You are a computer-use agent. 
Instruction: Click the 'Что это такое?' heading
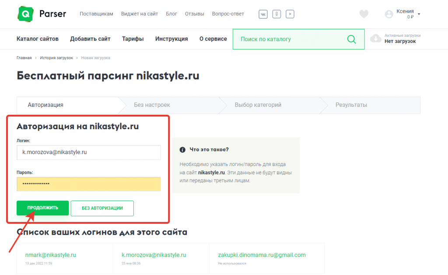click(x=209, y=149)
